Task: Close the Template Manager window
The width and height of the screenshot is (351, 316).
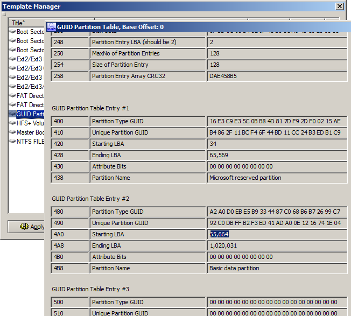Action: tap(340, 6)
